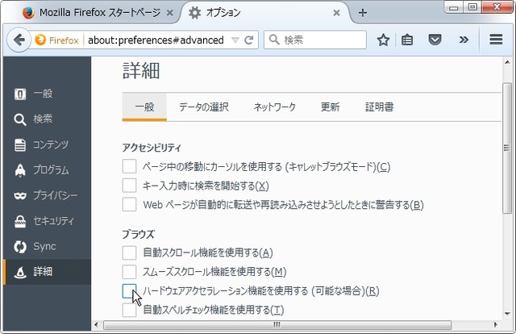The height and width of the screenshot is (334, 516).
Task: Switch to データの選択 tab
Action: (204, 106)
